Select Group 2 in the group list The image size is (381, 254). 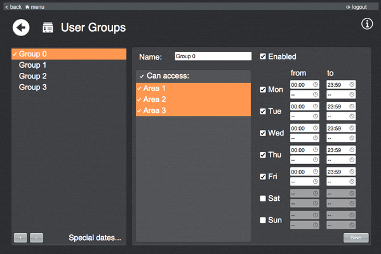coord(69,76)
